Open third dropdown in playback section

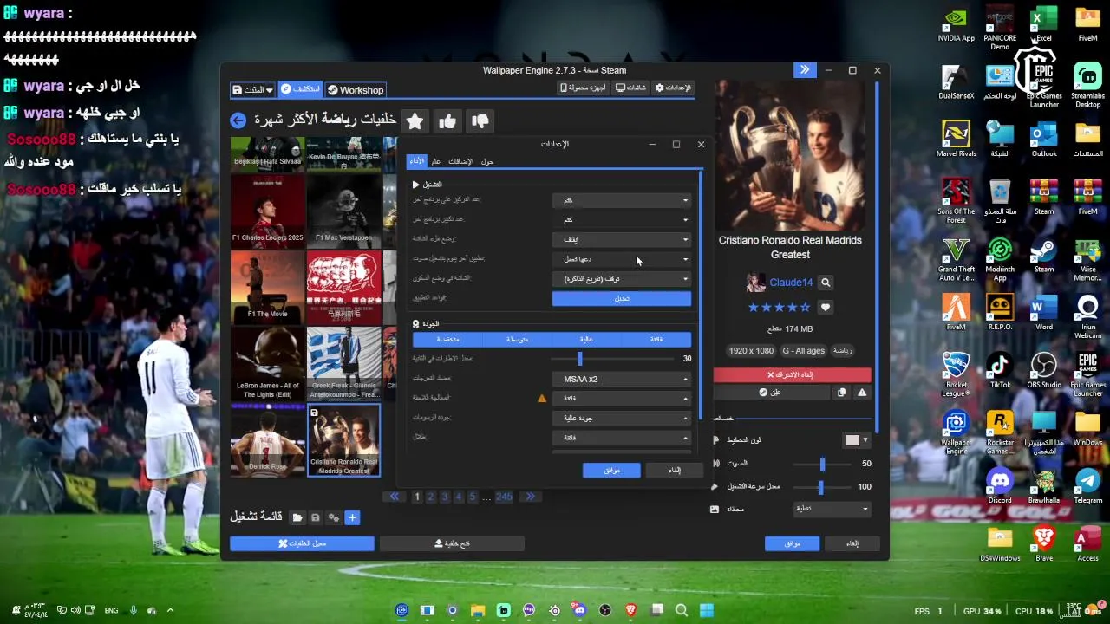tap(622, 240)
